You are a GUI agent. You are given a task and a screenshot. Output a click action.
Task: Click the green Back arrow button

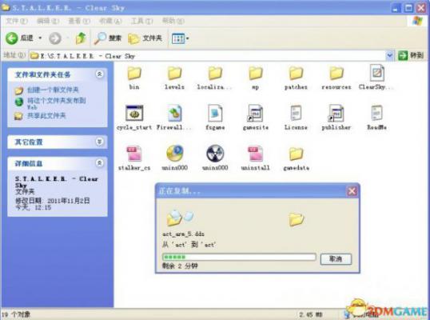pyautogui.click(x=12, y=38)
